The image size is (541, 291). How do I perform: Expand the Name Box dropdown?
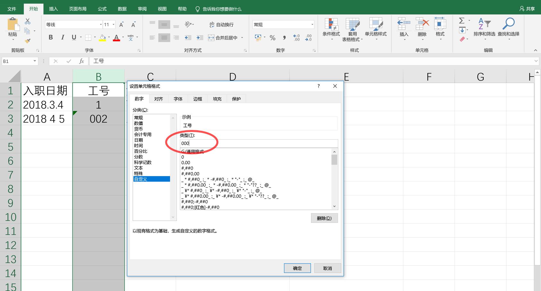[x=35, y=61]
